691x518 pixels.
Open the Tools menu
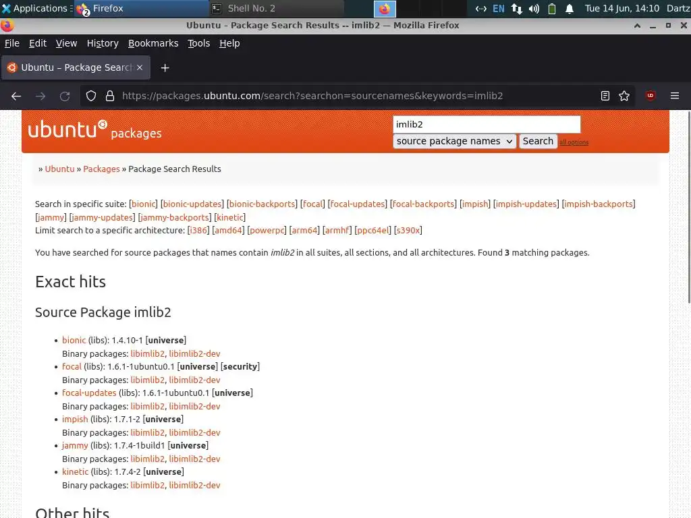199,43
